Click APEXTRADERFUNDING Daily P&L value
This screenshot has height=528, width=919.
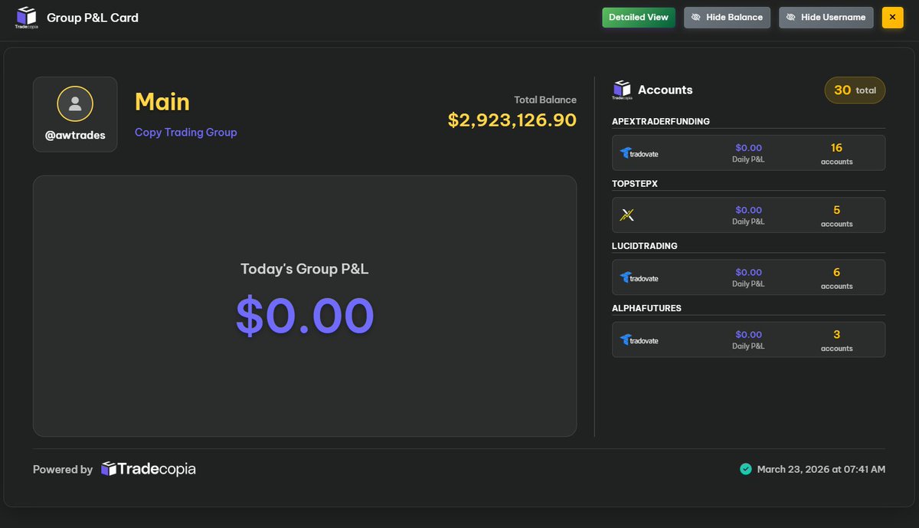(x=748, y=148)
